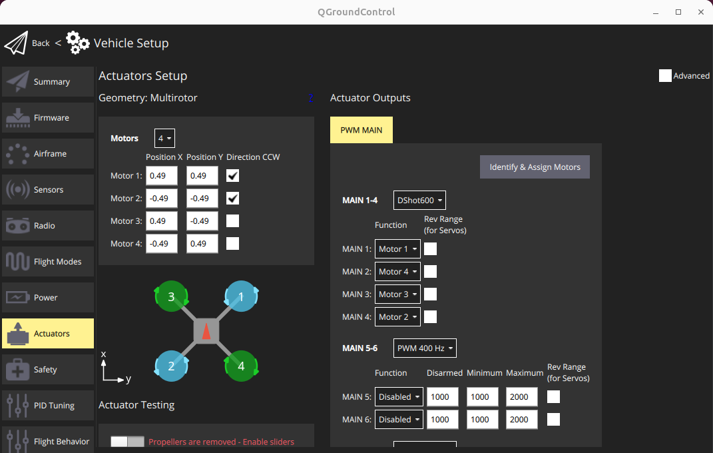This screenshot has height=453, width=713.
Task: Click motor 3 circle in geometry diagram
Action: point(172,296)
